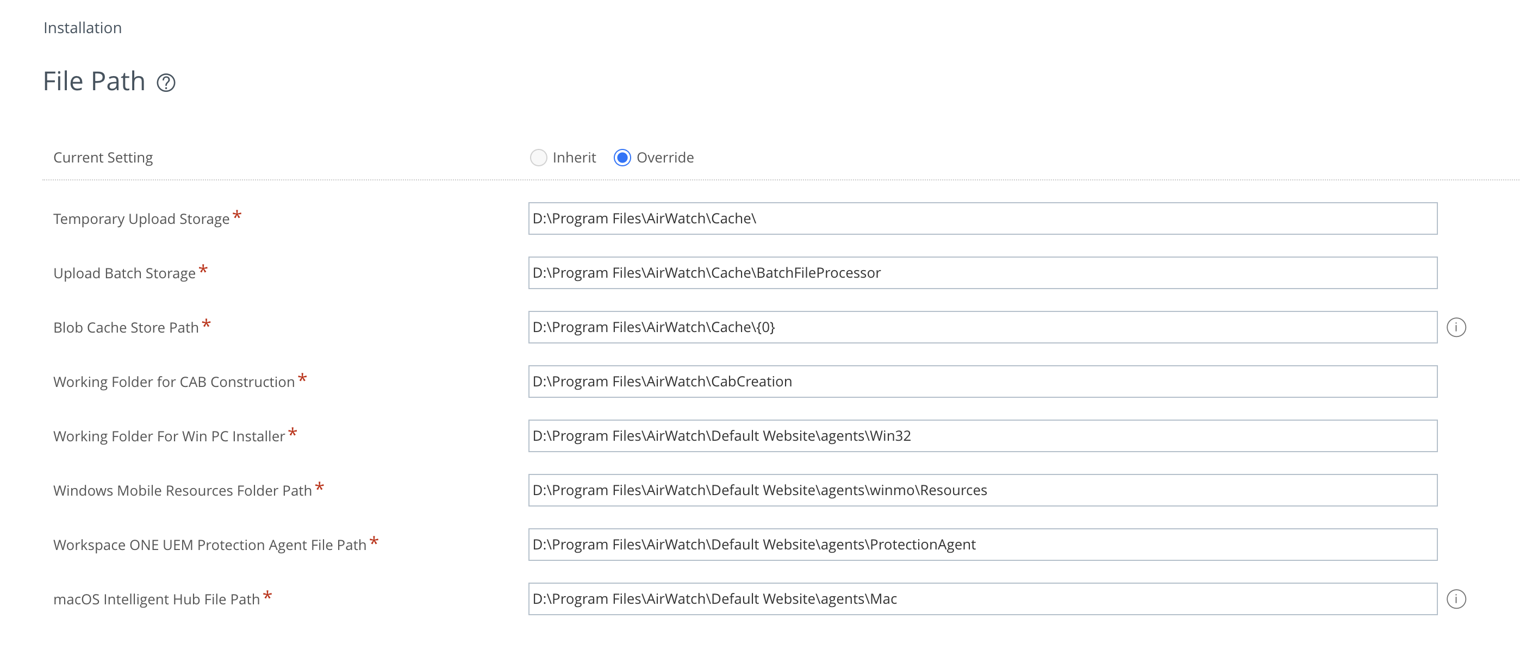
Task: Click the Installation breadcrumb link
Action: click(x=83, y=28)
